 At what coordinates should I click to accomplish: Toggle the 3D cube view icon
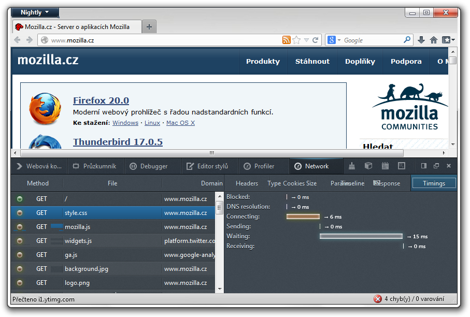coord(368,166)
